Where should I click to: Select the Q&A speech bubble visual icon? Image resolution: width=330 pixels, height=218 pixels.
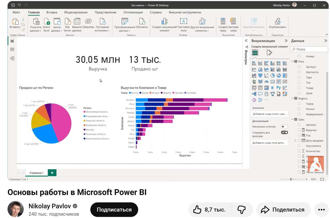260,94
